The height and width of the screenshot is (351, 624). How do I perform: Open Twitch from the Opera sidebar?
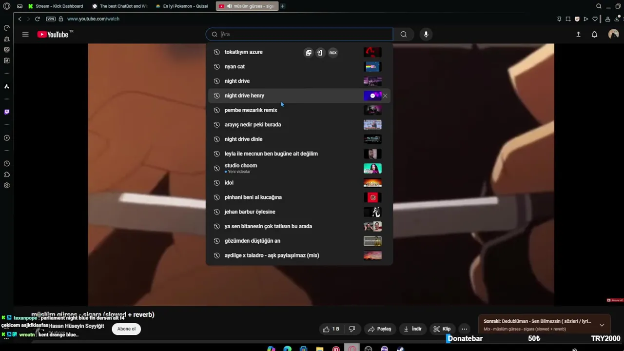coord(7,112)
